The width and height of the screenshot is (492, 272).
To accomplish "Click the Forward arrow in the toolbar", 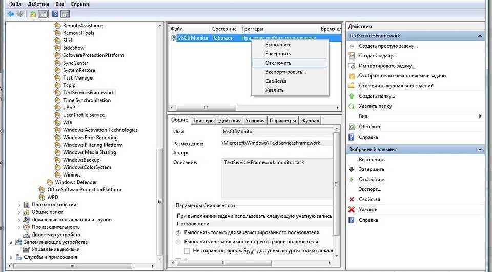I will click(20, 14).
